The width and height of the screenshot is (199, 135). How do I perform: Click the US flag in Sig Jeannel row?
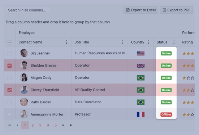click(140, 53)
